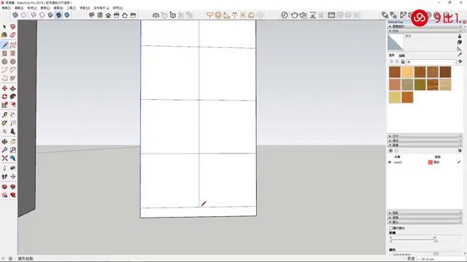Toggle Back Edges style
The height and width of the screenshot is (262, 467).
point(23,15)
